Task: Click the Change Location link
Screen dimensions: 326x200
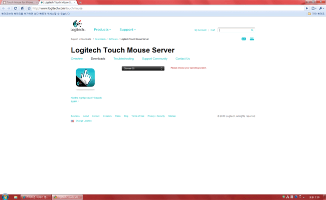Action: click(84, 121)
